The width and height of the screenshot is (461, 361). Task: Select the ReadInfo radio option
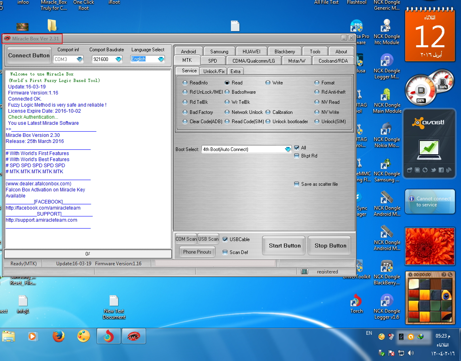click(185, 83)
